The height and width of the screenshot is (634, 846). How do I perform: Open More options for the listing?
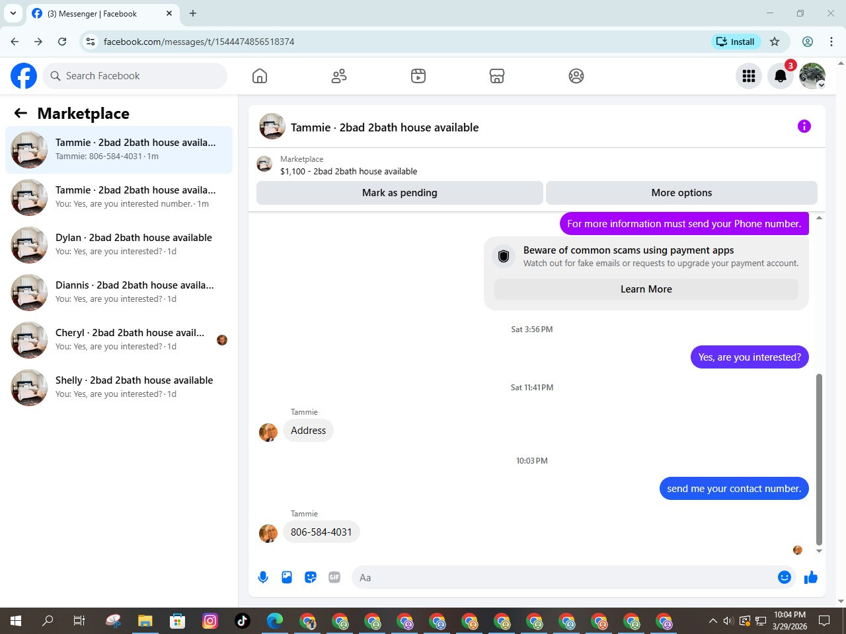681,193
